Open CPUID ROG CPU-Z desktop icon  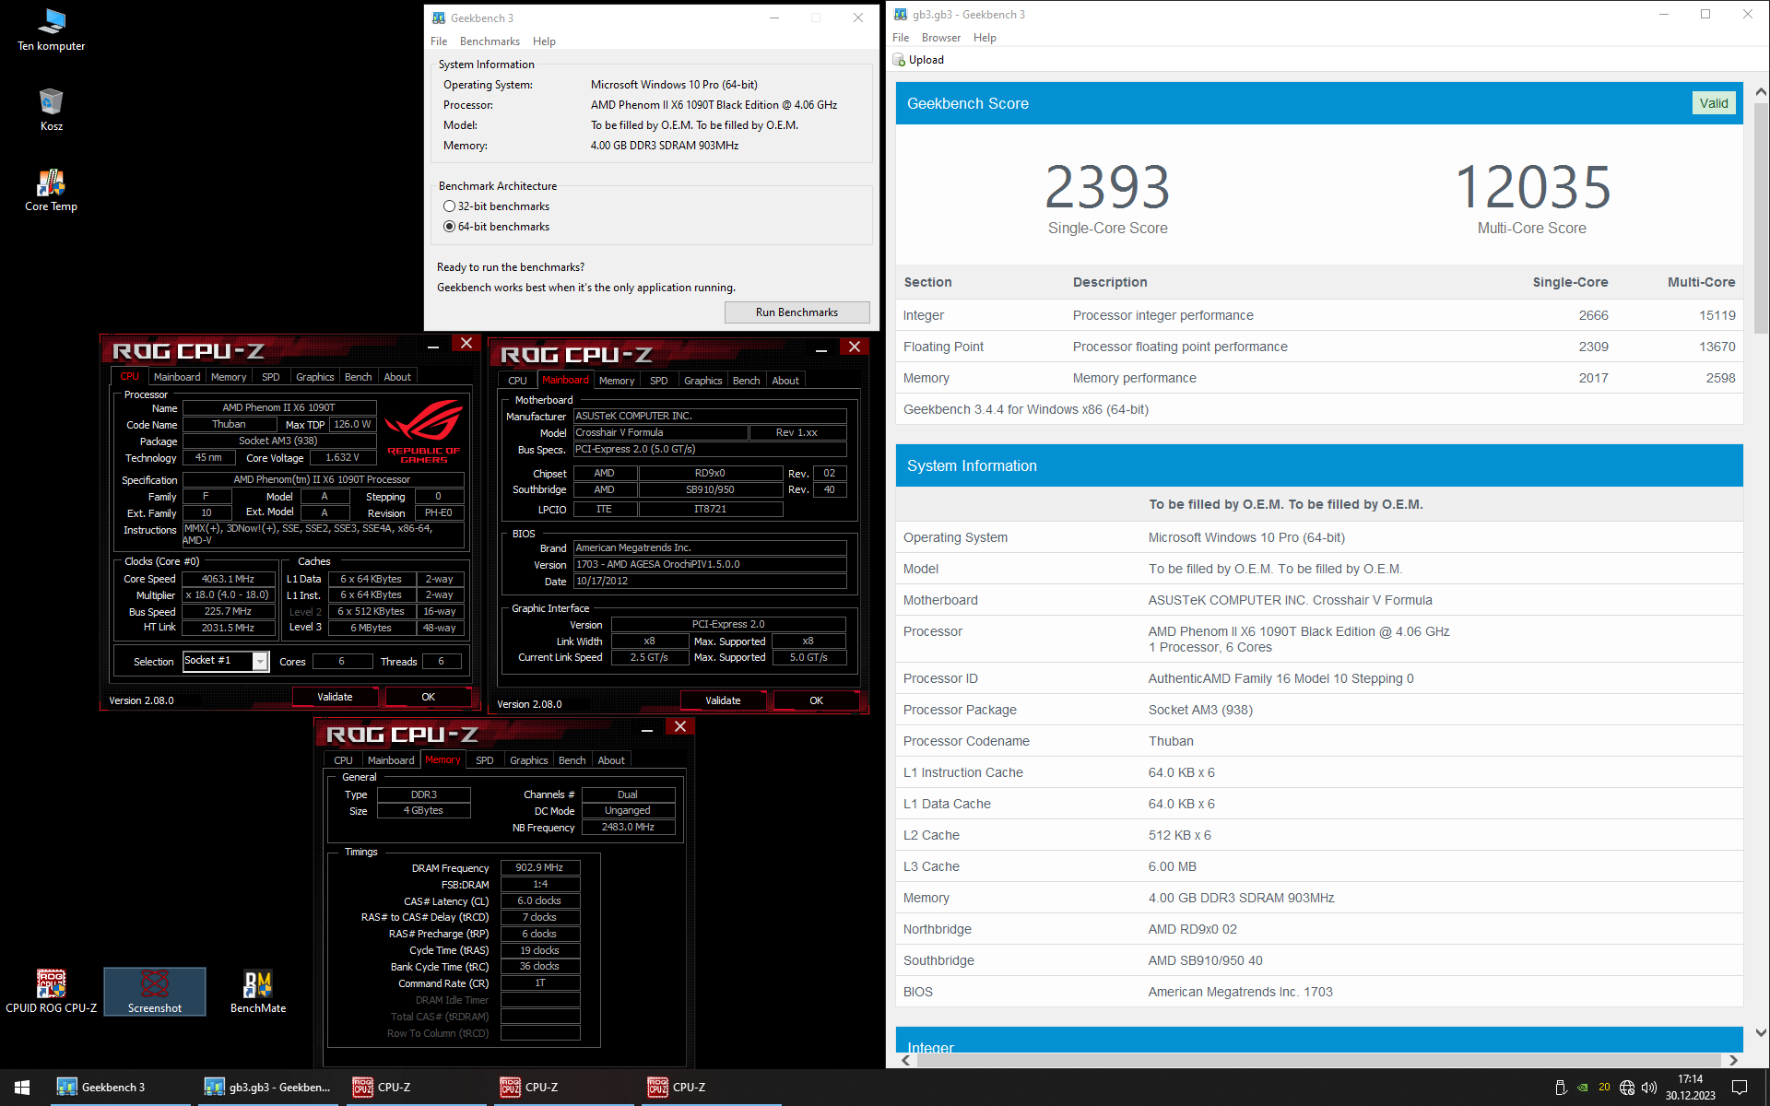[x=51, y=992]
